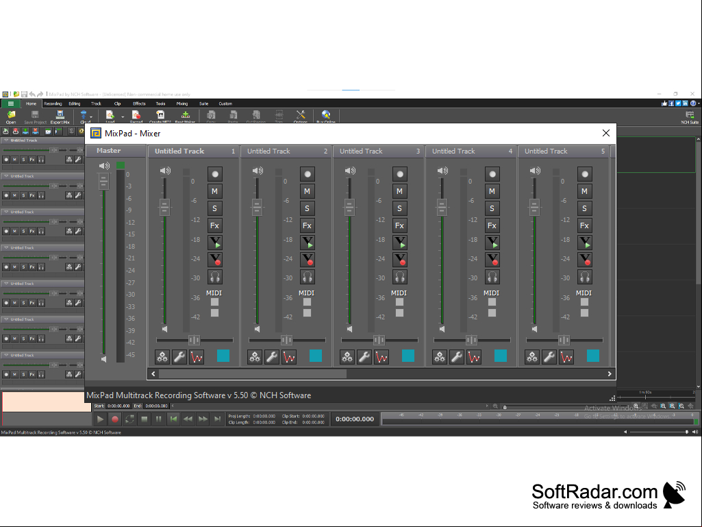Switch to the Custom ribbon tab

click(225, 103)
